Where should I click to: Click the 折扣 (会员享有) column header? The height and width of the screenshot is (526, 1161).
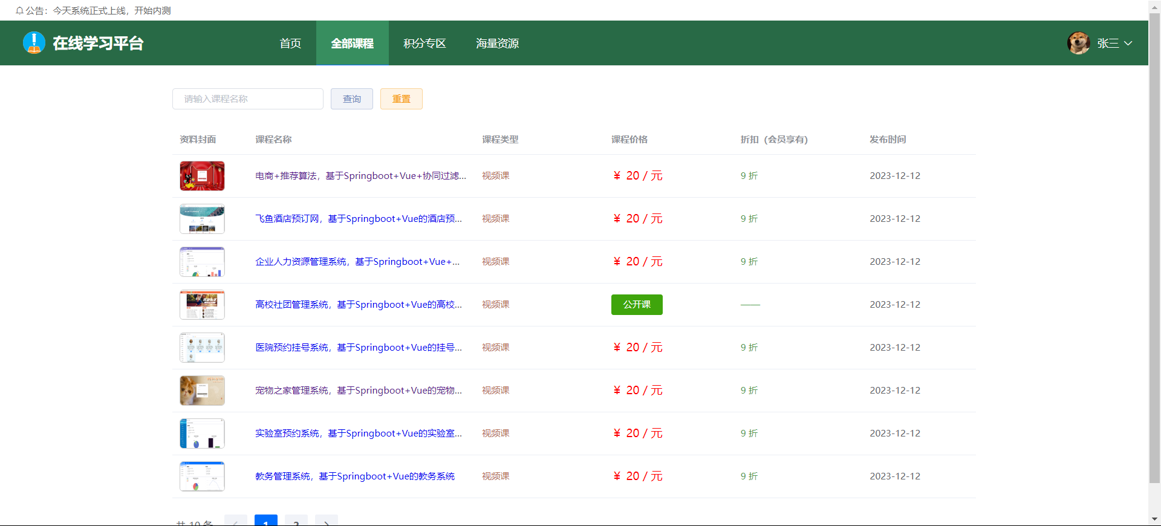tap(774, 140)
